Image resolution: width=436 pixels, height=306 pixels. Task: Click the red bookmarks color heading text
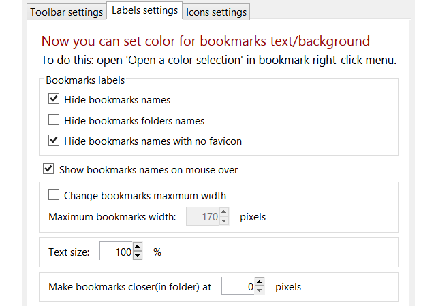[x=206, y=41]
